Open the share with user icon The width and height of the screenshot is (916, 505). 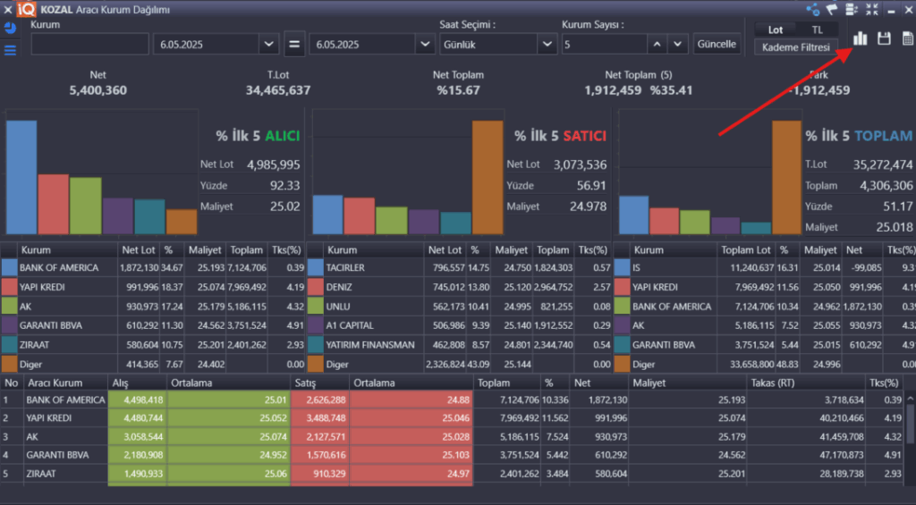812,9
